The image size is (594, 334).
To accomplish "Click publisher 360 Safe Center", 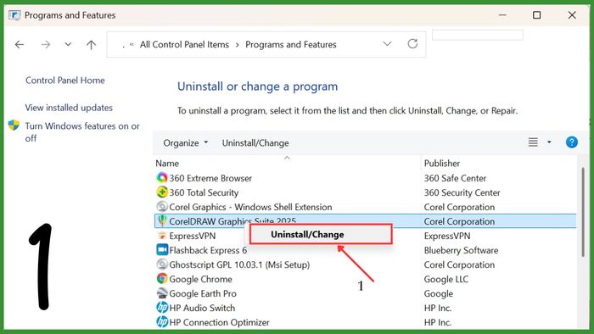I will pyautogui.click(x=455, y=178).
